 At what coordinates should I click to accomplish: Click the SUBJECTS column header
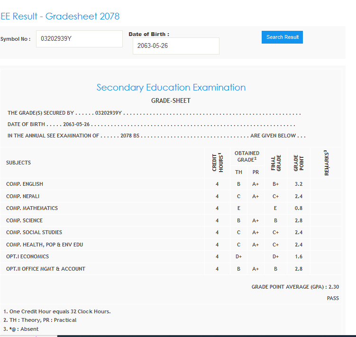pyautogui.click(x=18, y=163)
